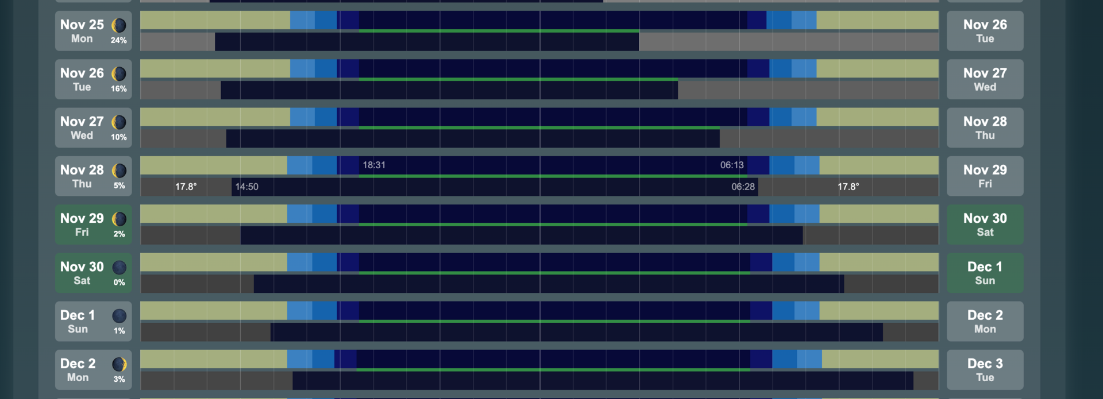The height and width of the screenshot is (399, 1103).
Task: Click the Nov 29 row moon-up bar
Action: 522,235
